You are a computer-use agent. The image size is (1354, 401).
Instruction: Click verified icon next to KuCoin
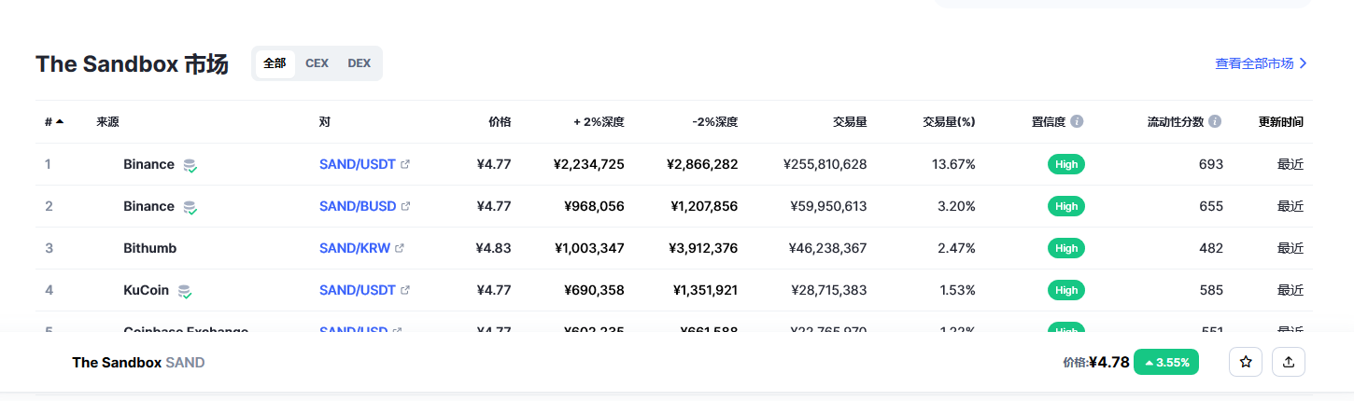tap(185, 291)
